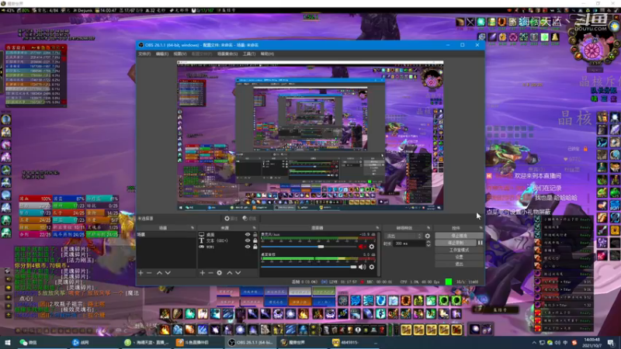The height and width of the screenshot is (349, 621).
Task: Pop out the Scene Transitions dock panel
Action: tap(428, 228)
